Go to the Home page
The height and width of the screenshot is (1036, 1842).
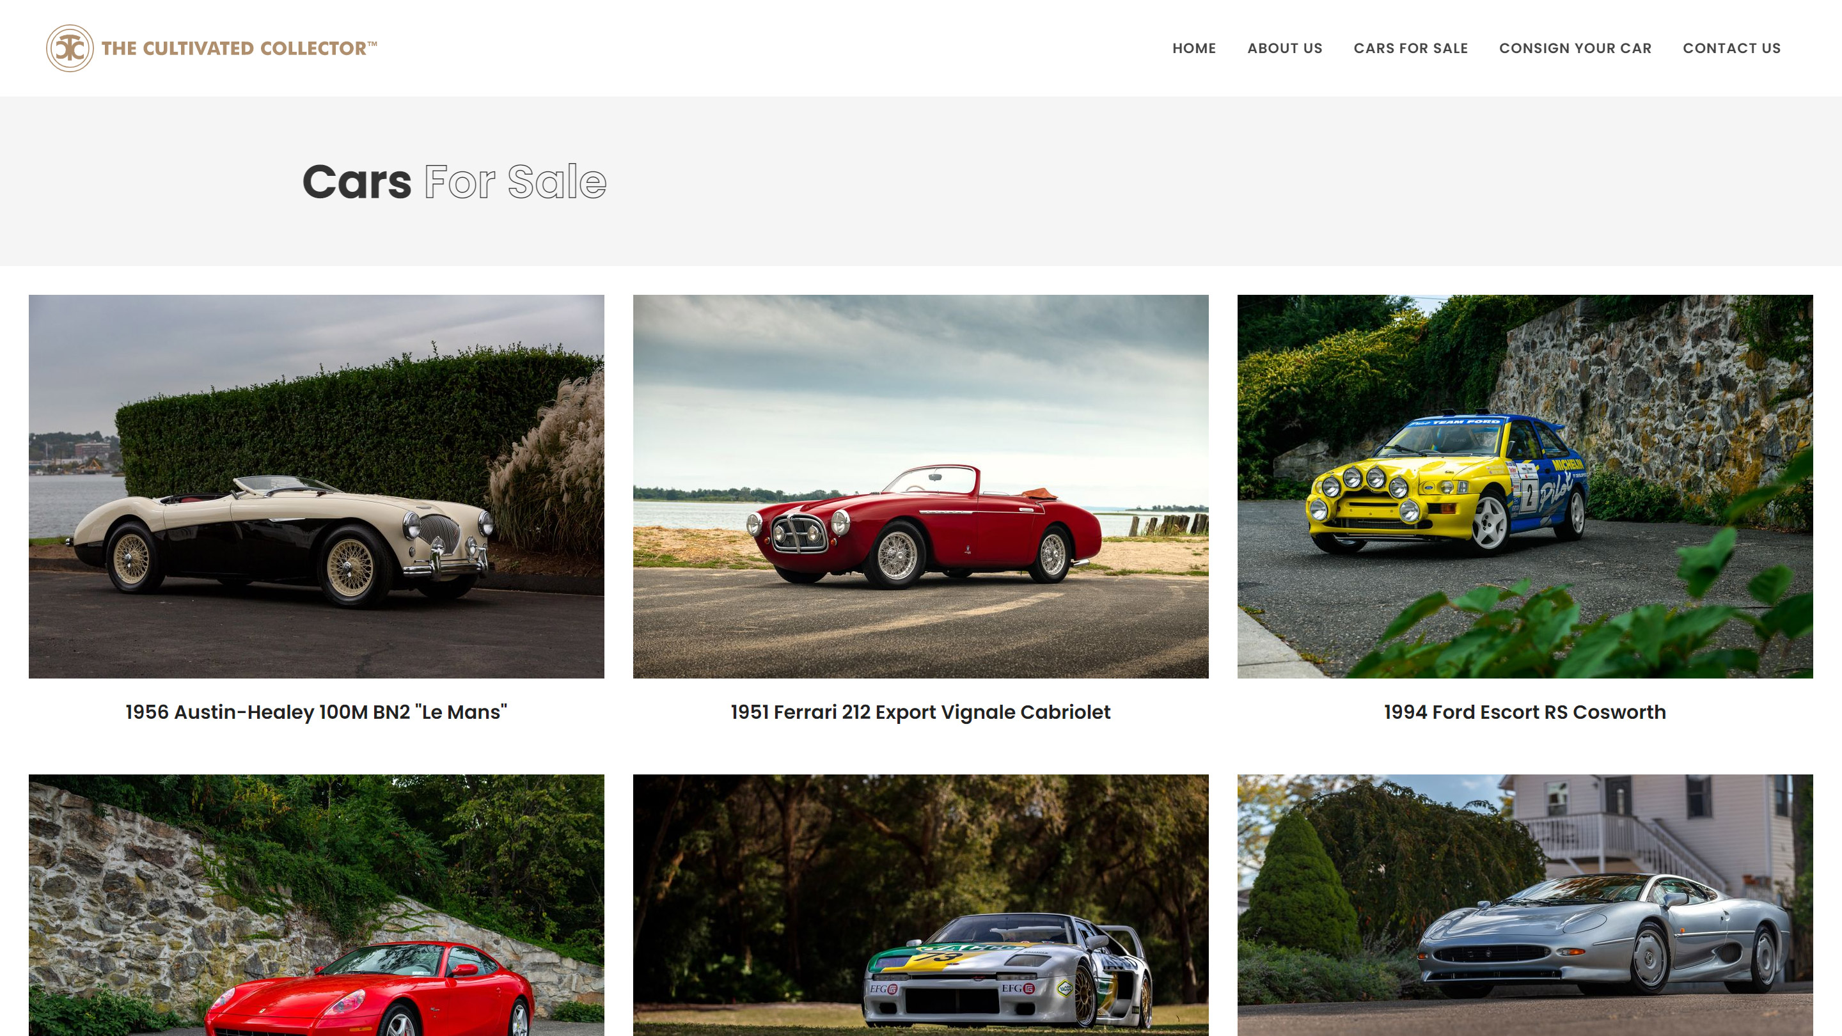click(1193, 48)
